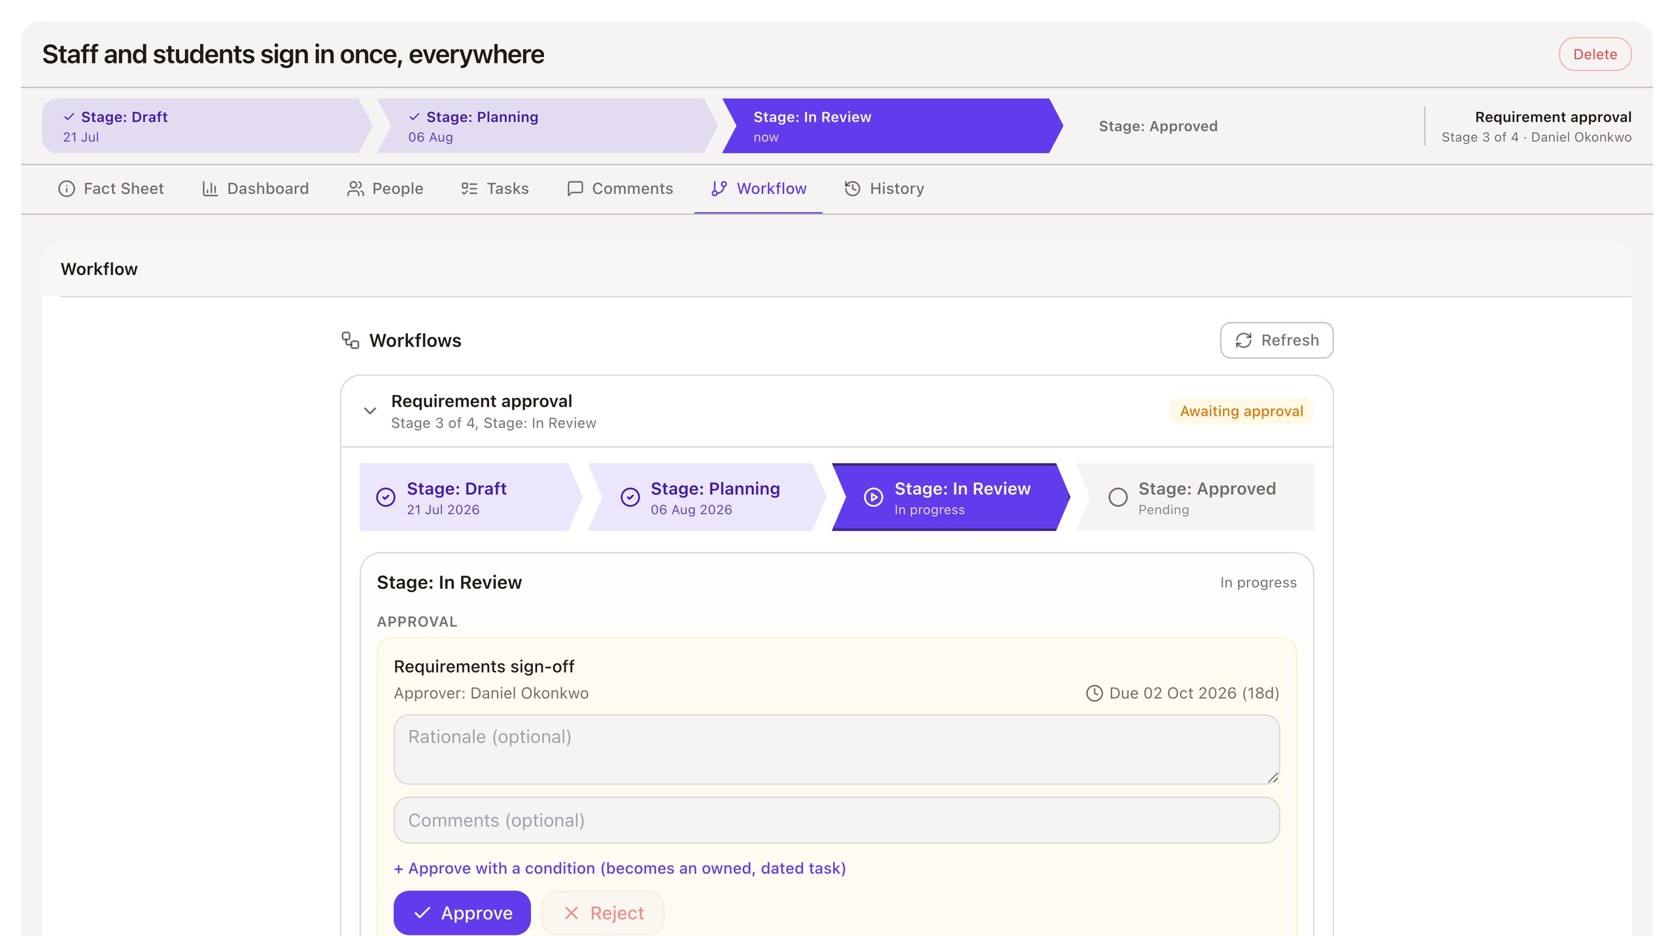Click the Workflow panel heading
Screen dimensions: 1674x936
(x=99, y=269)
